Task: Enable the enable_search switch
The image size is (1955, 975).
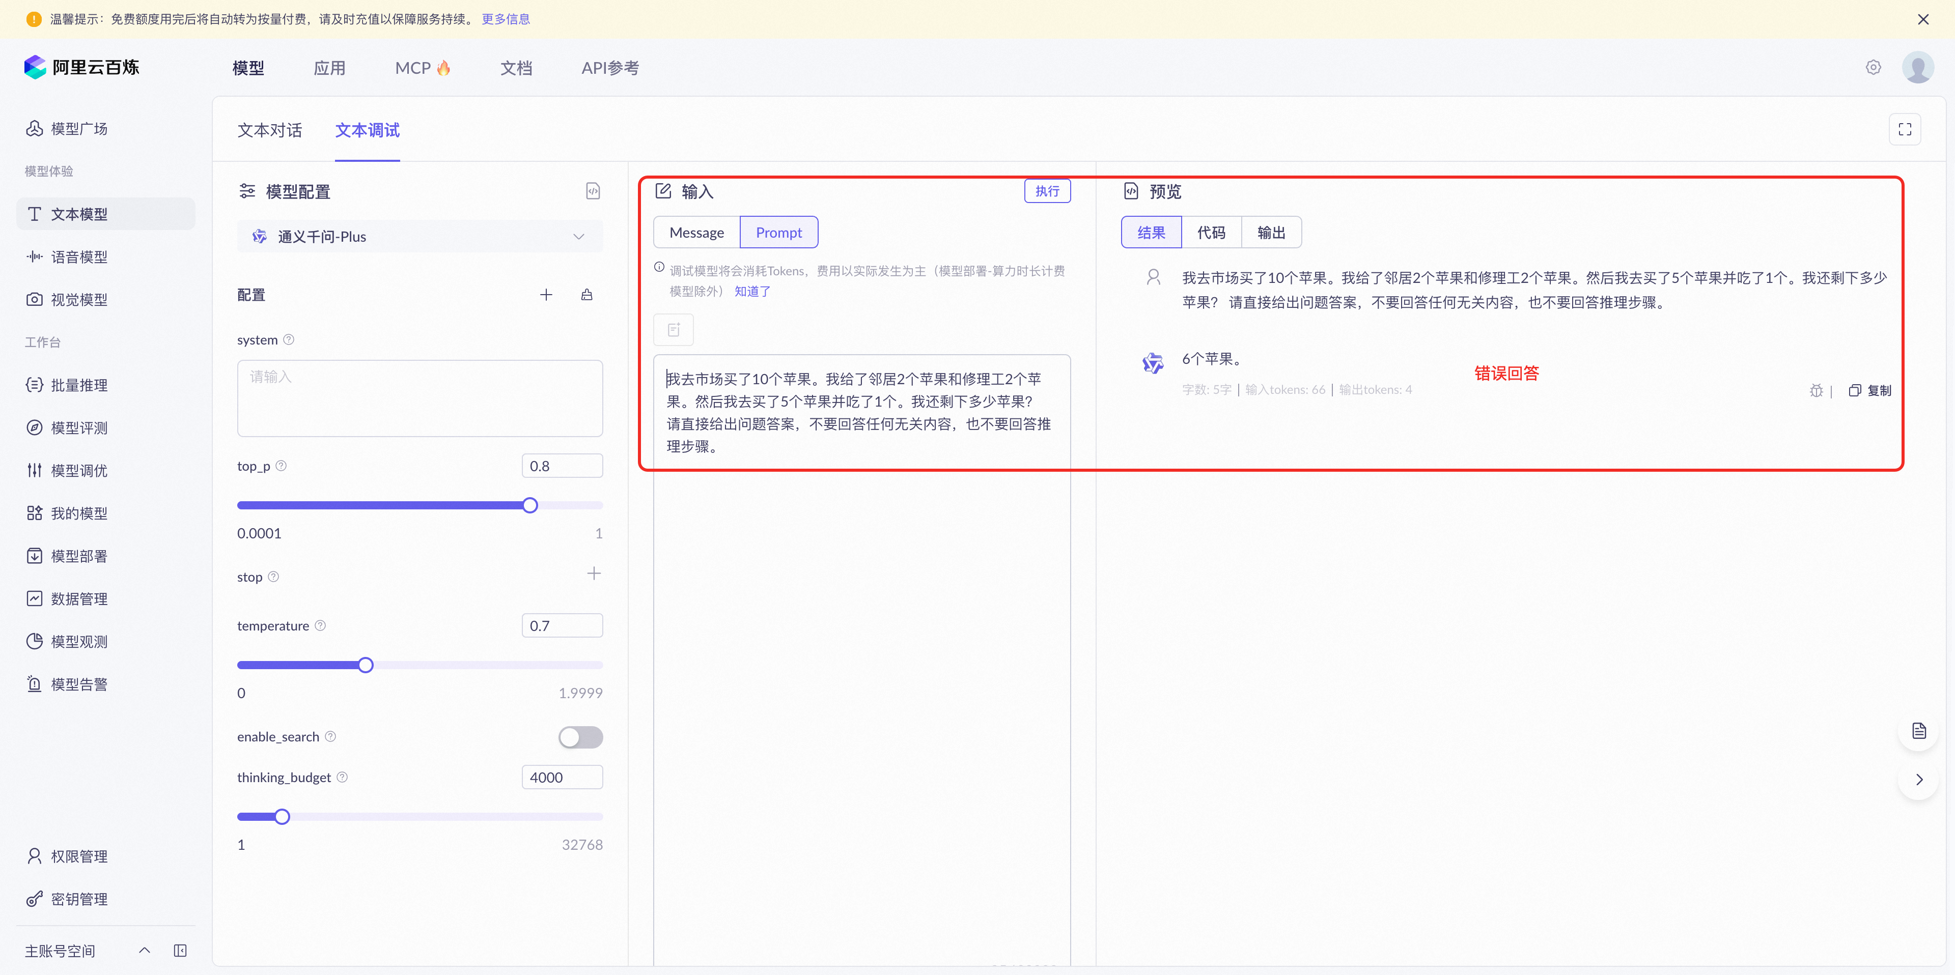Action: [580, 737]
